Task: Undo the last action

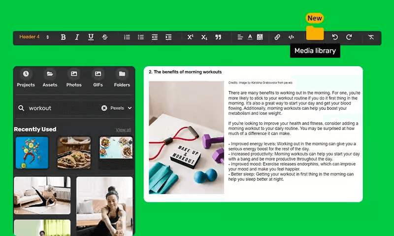Action: tap(335, 37)
